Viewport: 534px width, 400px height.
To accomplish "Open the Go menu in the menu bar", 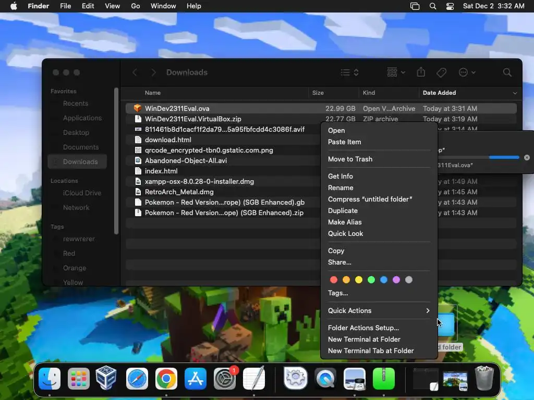I will point(136,6).
